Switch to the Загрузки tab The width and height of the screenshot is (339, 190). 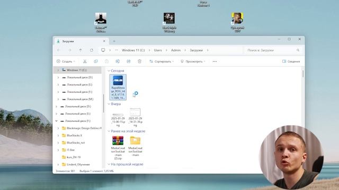(x=81, y=41)
